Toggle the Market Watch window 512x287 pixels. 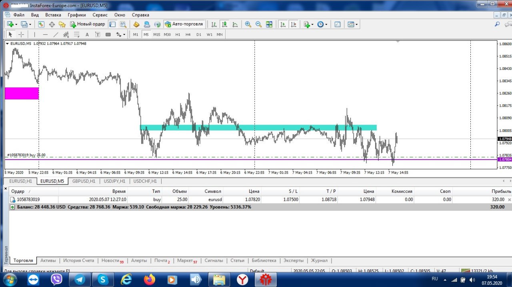(41, 24)
